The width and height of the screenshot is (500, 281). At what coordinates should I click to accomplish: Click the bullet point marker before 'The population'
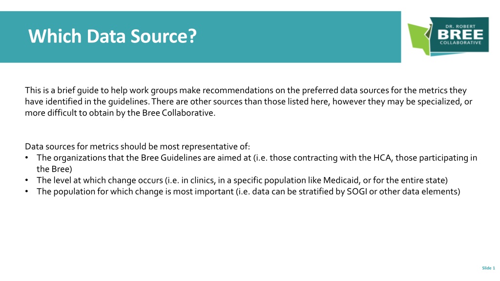pos(27,191)
